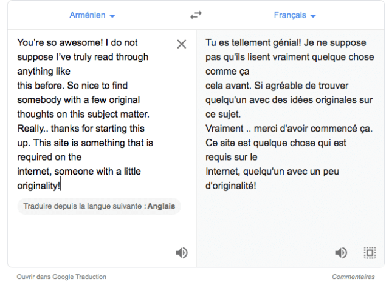
Task: Click the Commentaires feedback link
Action: (x=353, y=277)
